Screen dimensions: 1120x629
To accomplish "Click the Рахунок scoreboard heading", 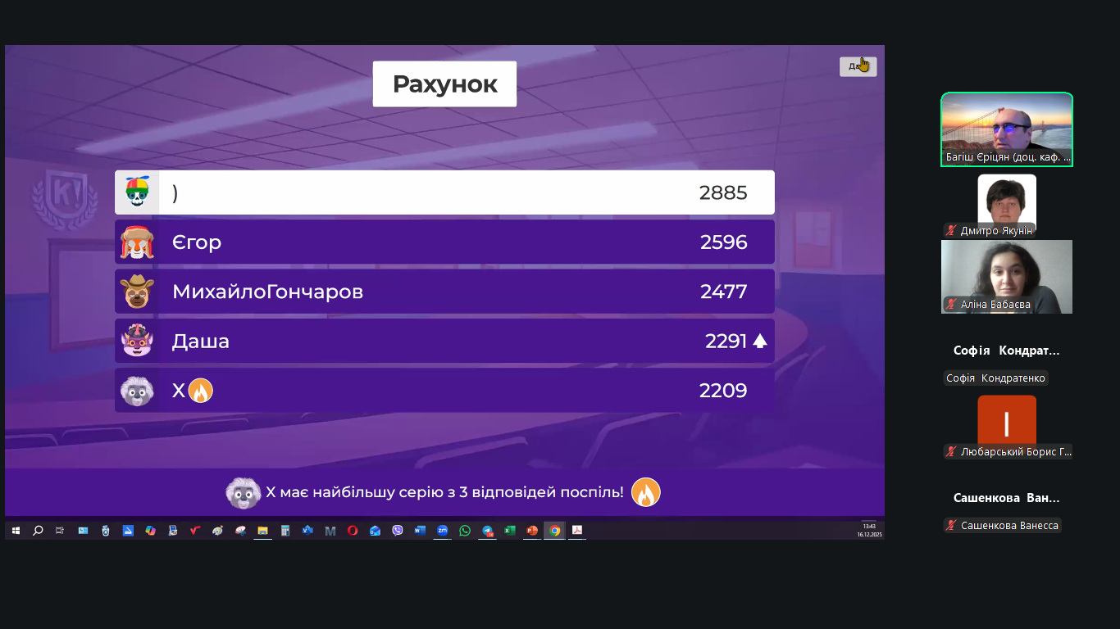I will (x=444, y=84).
